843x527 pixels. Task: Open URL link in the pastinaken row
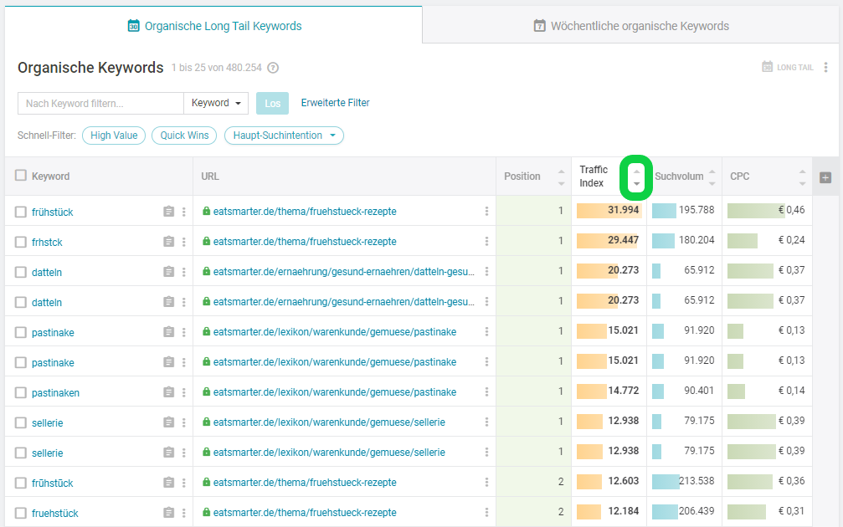point(335,392)
